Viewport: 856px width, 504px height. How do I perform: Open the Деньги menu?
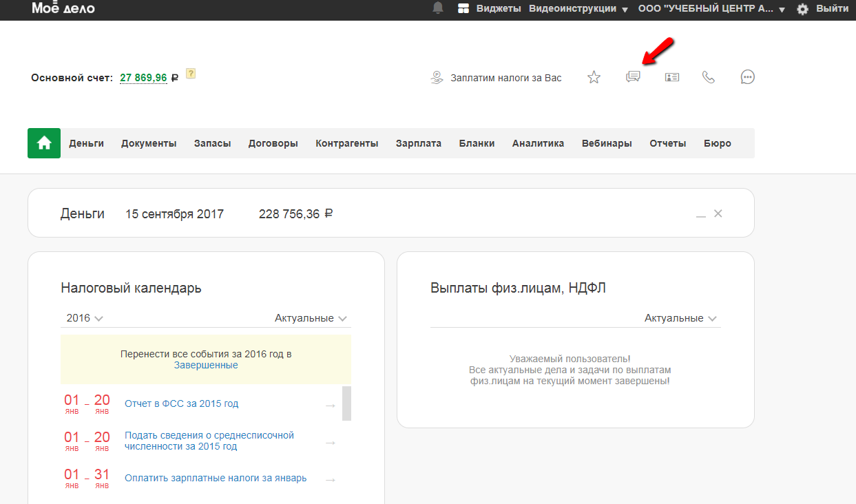(87, 143)
